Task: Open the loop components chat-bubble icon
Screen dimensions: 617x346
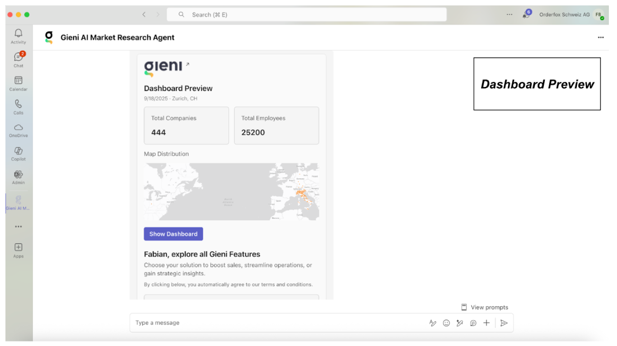Action: (473, 323)
